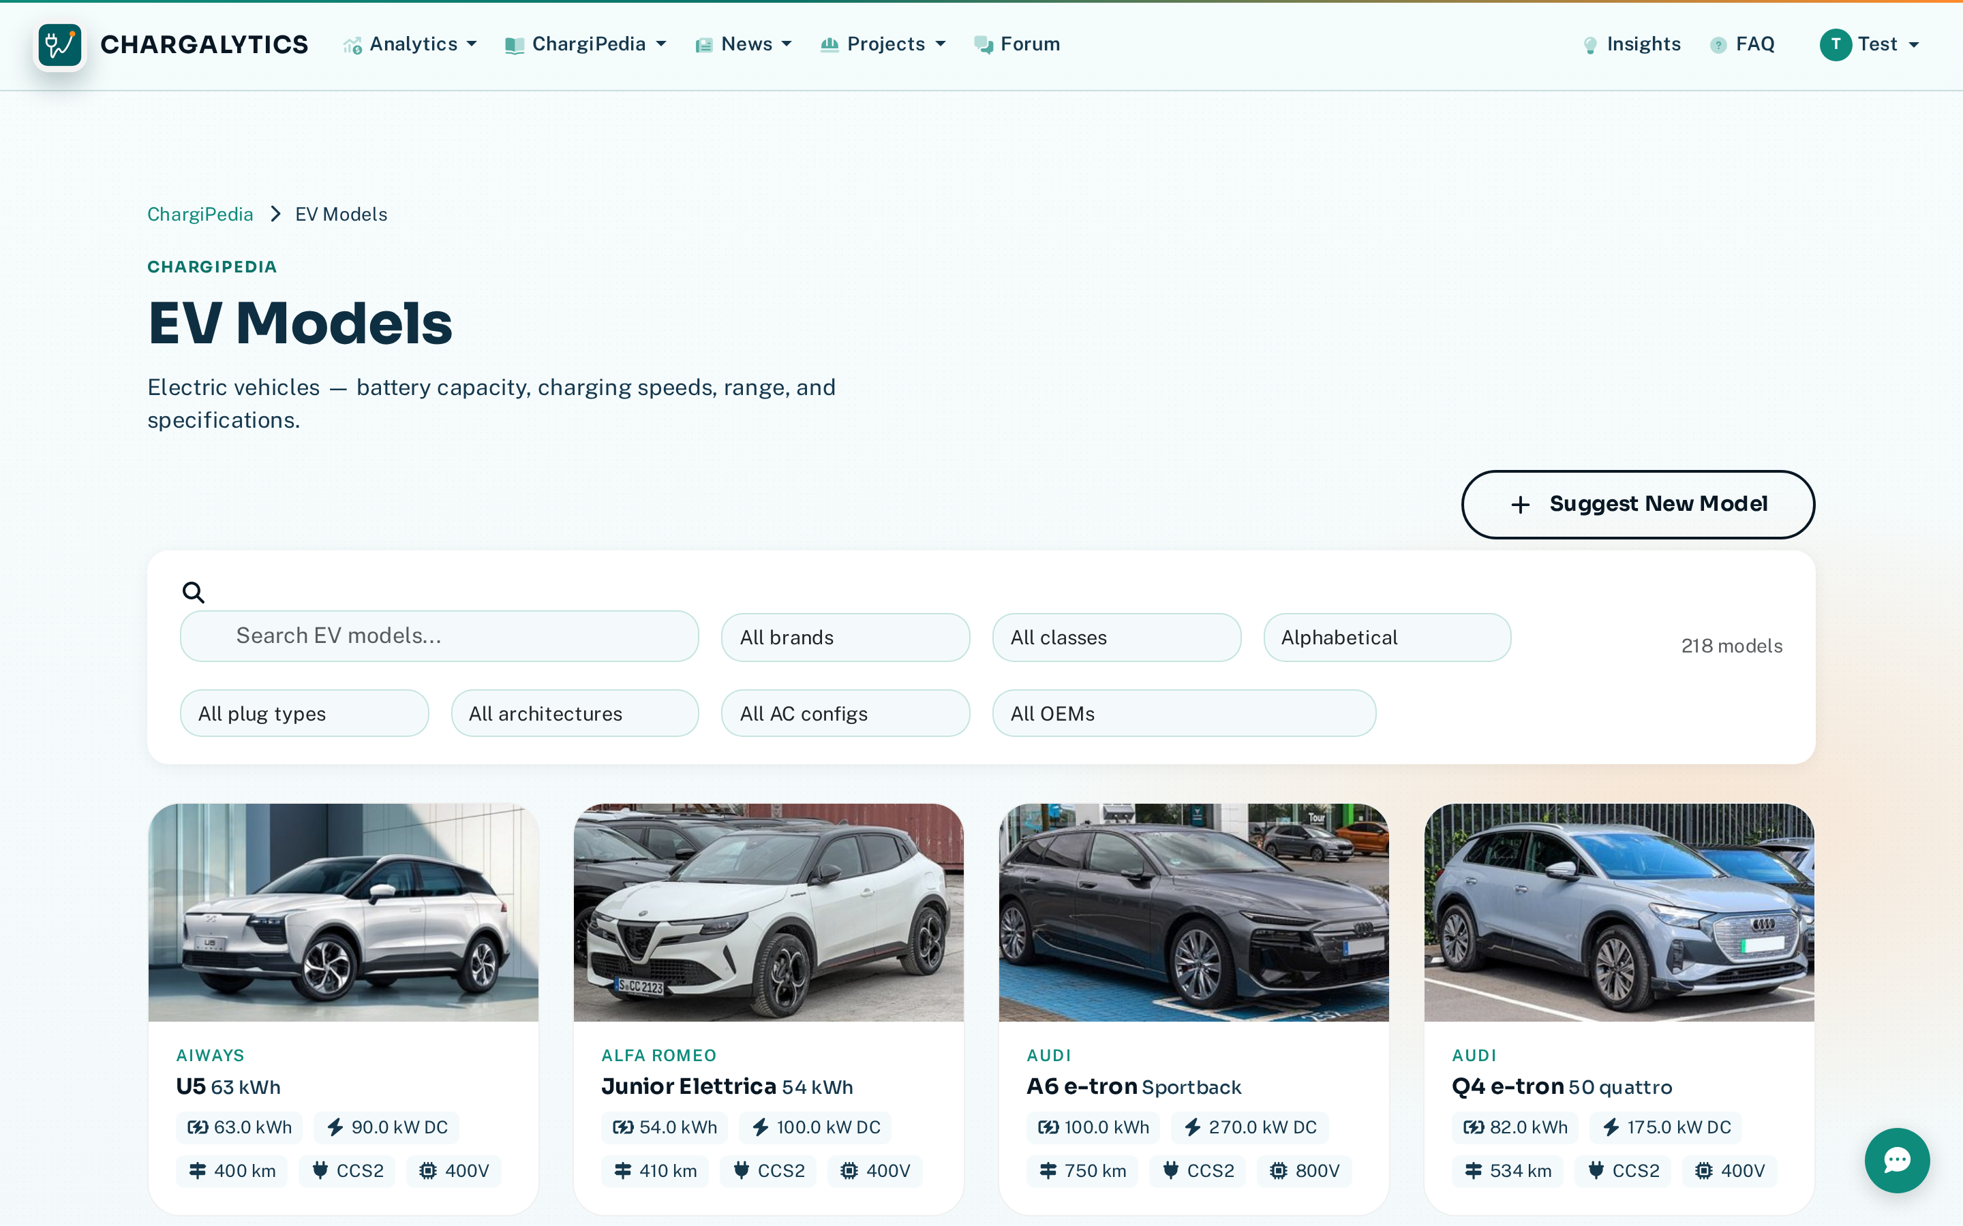Screen dimensions: 1963x1226
Task: Click the Search EV models input field
Action: pos(440,637)
